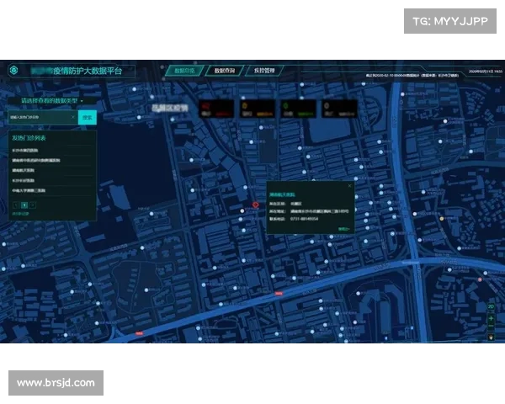Toggle the 2D map view button
The height and width of the screenshot is (404, 505).
tap(491, 307)
